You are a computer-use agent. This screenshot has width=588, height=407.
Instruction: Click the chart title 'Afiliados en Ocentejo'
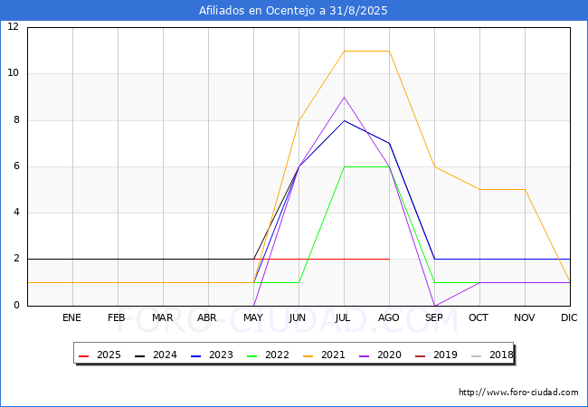tap(294, 11)
